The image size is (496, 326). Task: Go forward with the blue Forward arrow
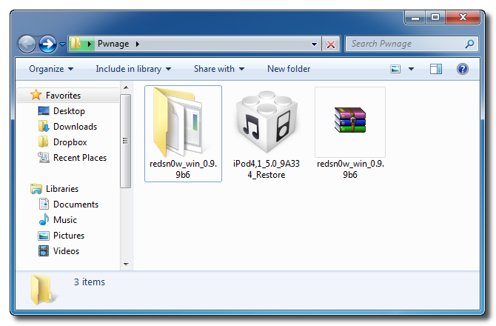[x=48, y=44]
